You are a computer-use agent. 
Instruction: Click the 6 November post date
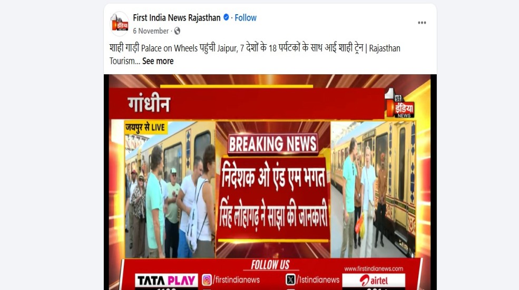pyautogui.click(x=151, y=31)
